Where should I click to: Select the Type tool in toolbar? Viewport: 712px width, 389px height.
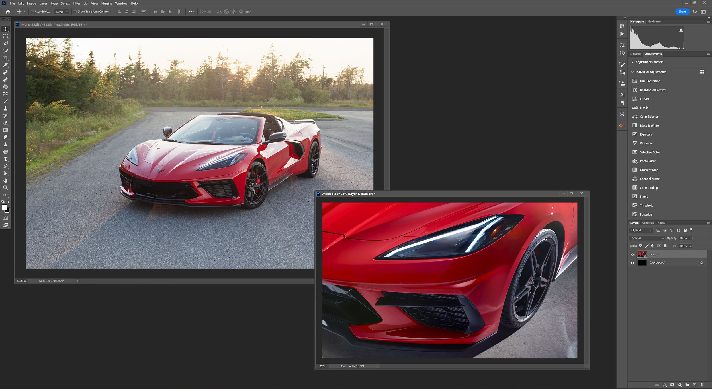[x=5, y=159]
